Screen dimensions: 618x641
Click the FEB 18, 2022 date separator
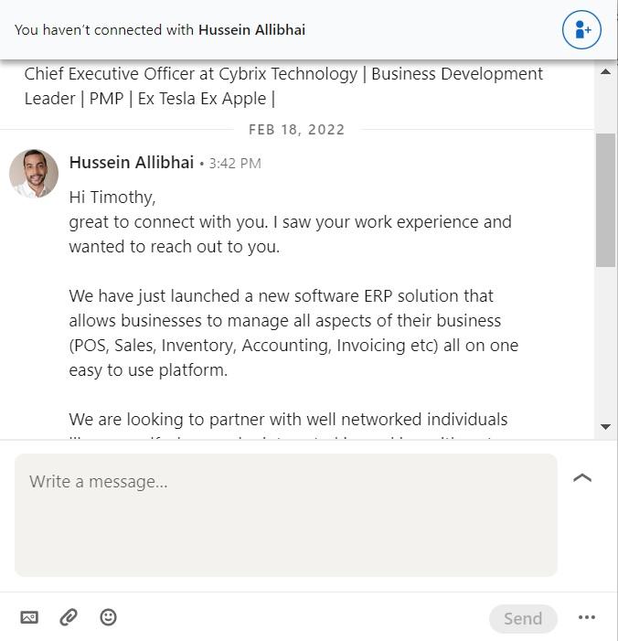(x=296, y=129)
